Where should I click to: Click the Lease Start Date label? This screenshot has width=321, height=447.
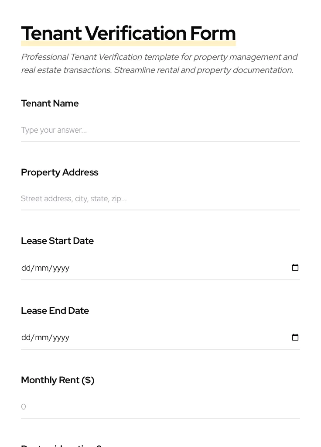57,241
